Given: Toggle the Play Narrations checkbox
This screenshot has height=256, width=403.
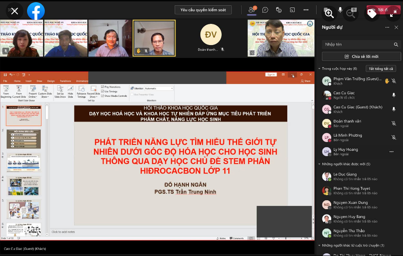Looking at the screenshot, I should 103,87.
